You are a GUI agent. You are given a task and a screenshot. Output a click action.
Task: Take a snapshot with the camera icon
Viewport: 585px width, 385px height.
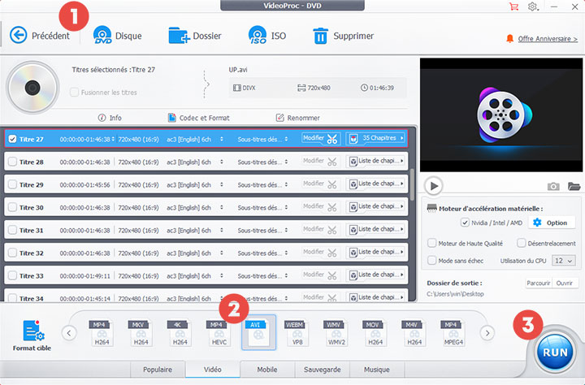pyautogui.click(x=553, y=186)
